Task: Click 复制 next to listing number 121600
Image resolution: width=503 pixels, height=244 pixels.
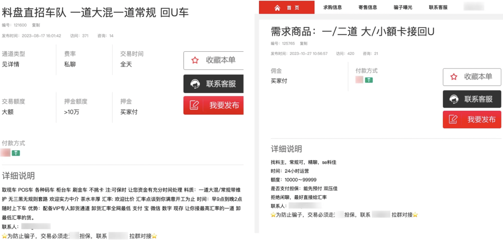Action: pos(36,25)
